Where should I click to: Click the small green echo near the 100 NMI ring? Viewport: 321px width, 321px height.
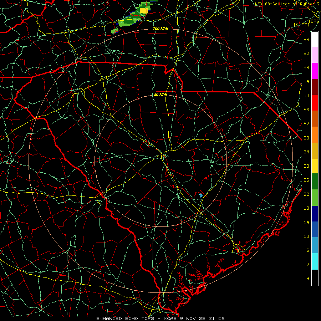(x=115, y=31)
